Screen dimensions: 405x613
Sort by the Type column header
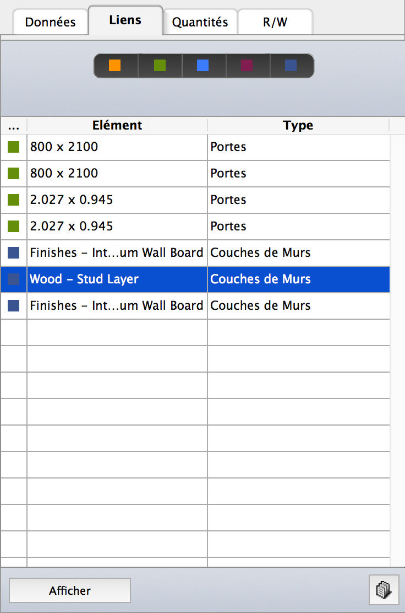pos(298,126)
